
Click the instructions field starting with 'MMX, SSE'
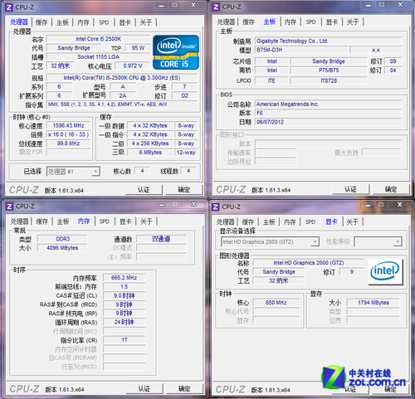point(122,105)
